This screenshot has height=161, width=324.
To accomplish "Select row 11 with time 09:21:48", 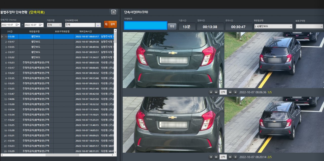I will coord(57,89).
